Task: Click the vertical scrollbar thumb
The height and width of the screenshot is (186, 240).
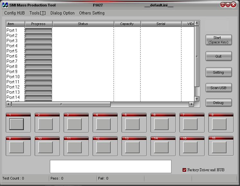Action: click(197, 57)
